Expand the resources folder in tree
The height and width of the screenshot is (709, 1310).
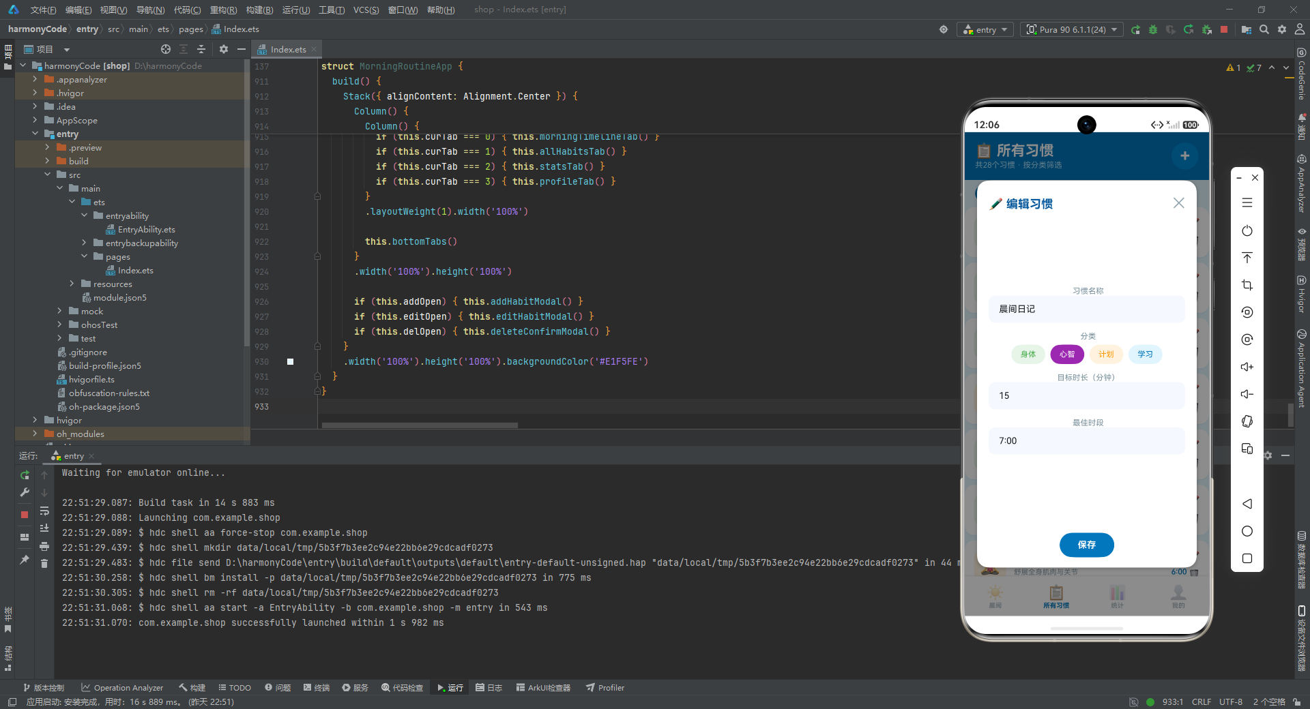click(x=72, y=284)
